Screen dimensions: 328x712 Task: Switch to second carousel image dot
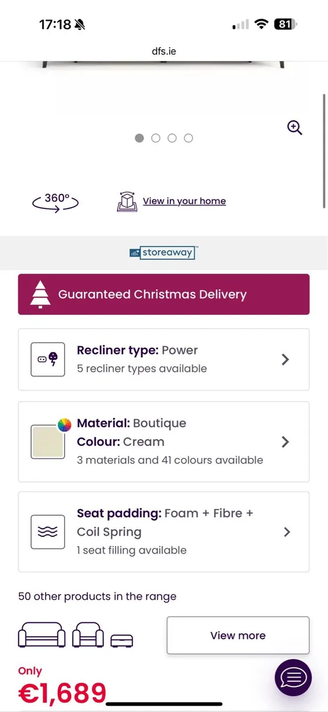[x=156, y=138]
